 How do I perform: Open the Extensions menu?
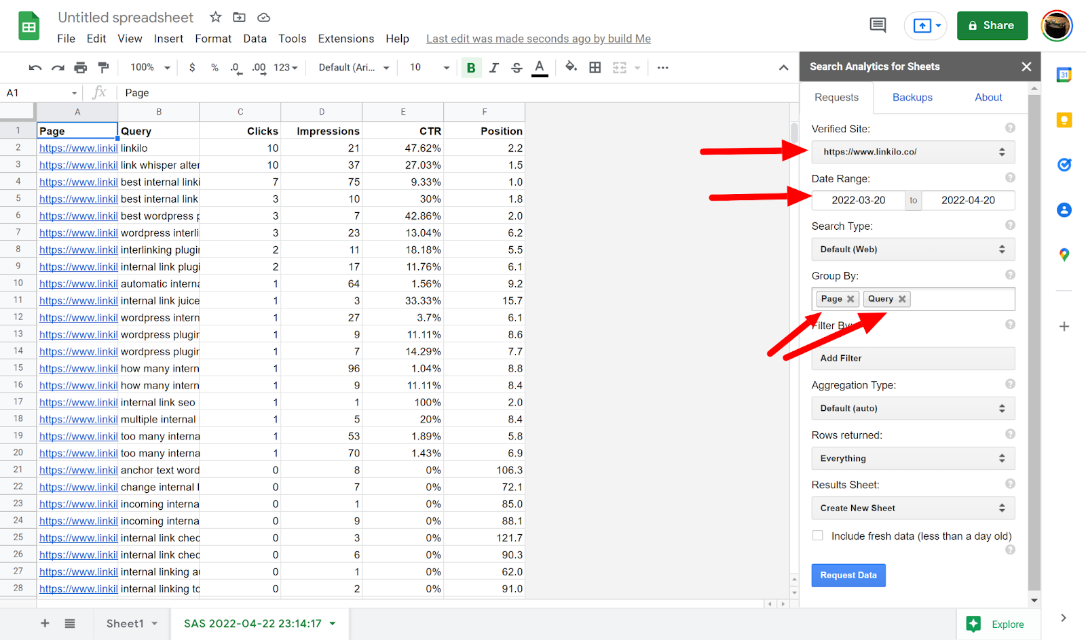tap(346, 39)
